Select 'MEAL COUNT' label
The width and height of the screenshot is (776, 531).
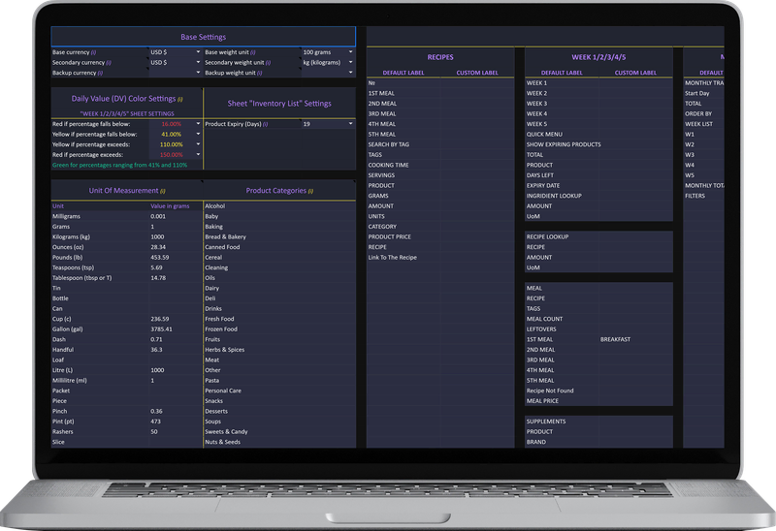[544, 319]
